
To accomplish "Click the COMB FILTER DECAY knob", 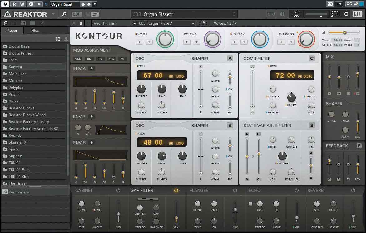I will (291, 97).
